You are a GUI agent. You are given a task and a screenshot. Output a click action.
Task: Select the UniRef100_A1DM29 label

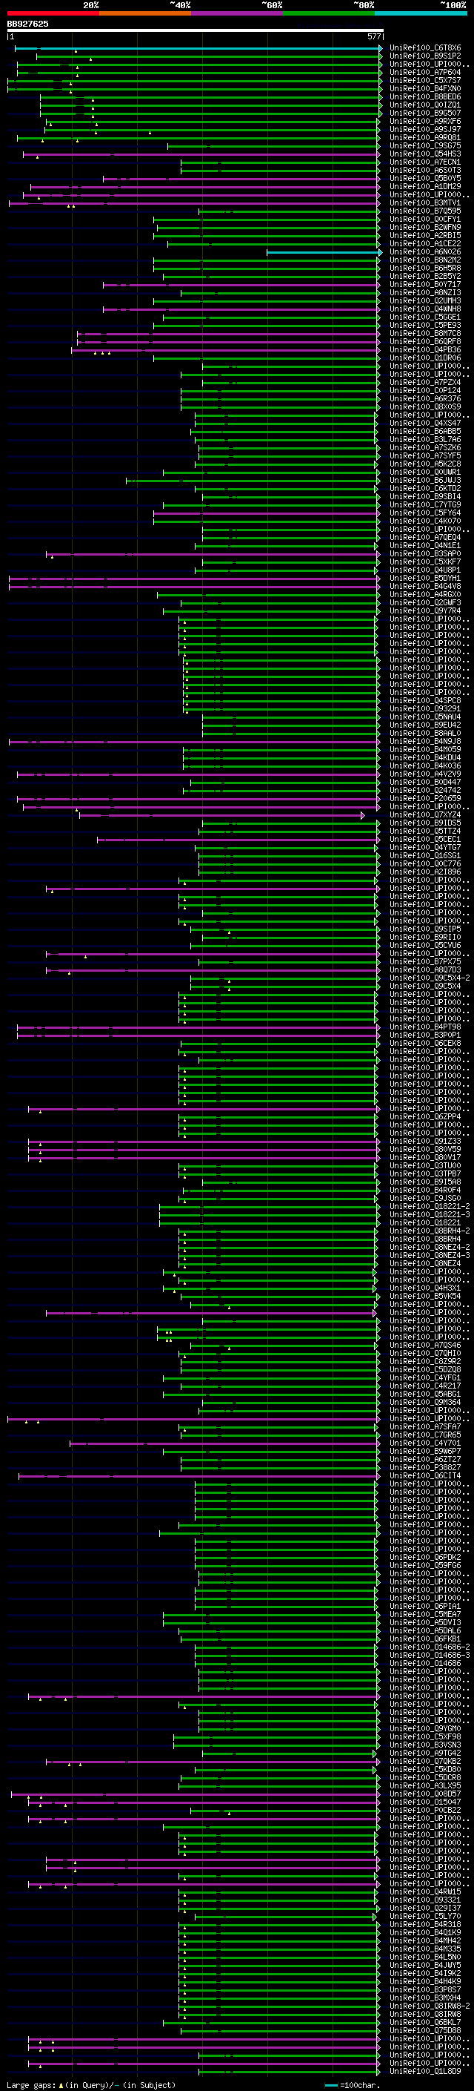(x=425, y=187)
